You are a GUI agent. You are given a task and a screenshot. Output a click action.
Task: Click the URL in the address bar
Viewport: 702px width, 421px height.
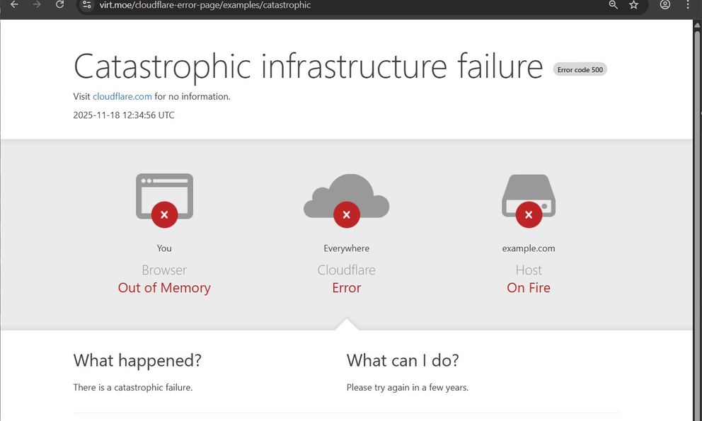[x=205, y=5]
